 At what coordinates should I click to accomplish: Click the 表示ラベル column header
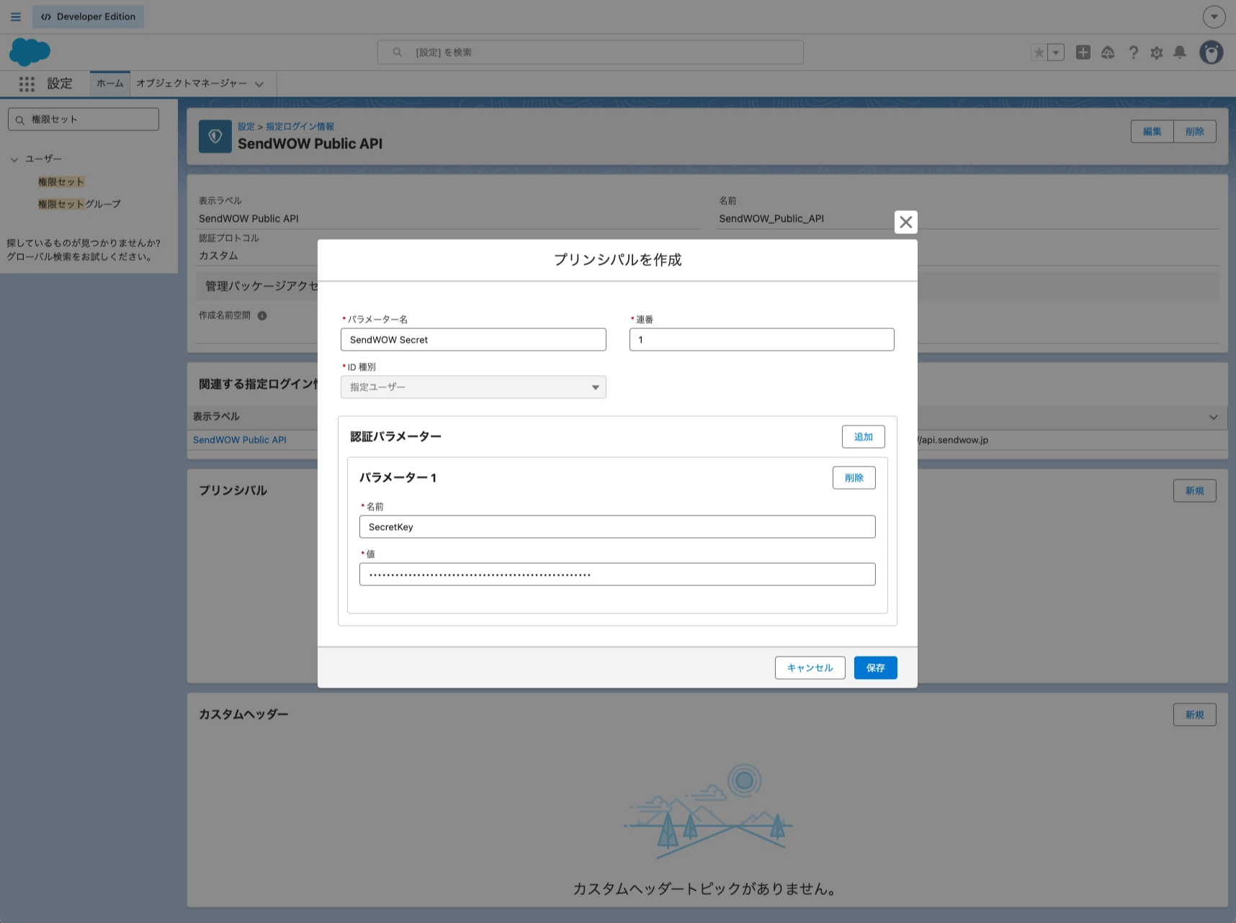(216, 417)
